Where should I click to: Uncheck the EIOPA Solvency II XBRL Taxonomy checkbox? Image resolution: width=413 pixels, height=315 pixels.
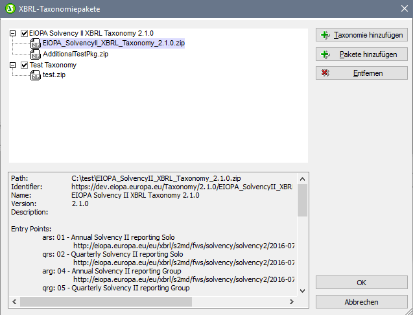[x=25, y=33]
